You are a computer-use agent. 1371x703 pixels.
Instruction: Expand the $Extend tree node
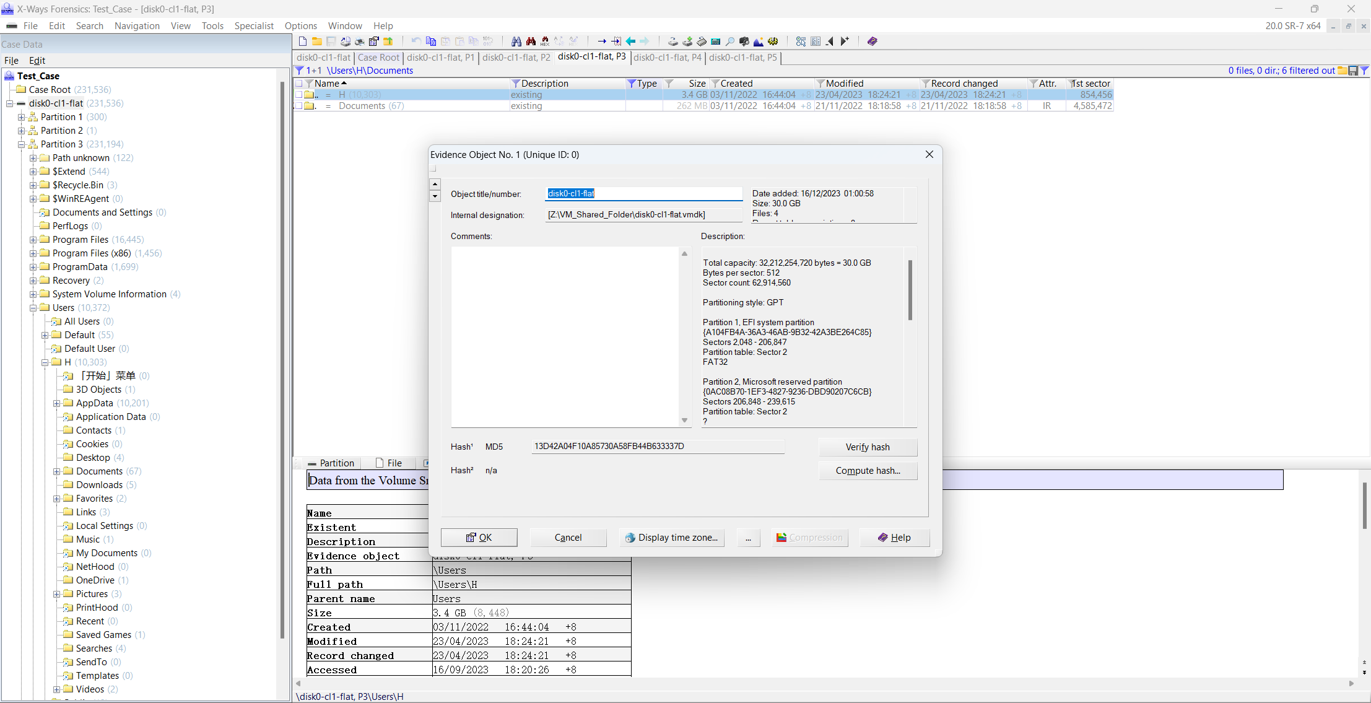[33, 172]
